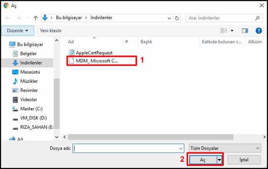Open the Düzenle menu
Screen dimensions: 268x169
[x=18, y=30]
